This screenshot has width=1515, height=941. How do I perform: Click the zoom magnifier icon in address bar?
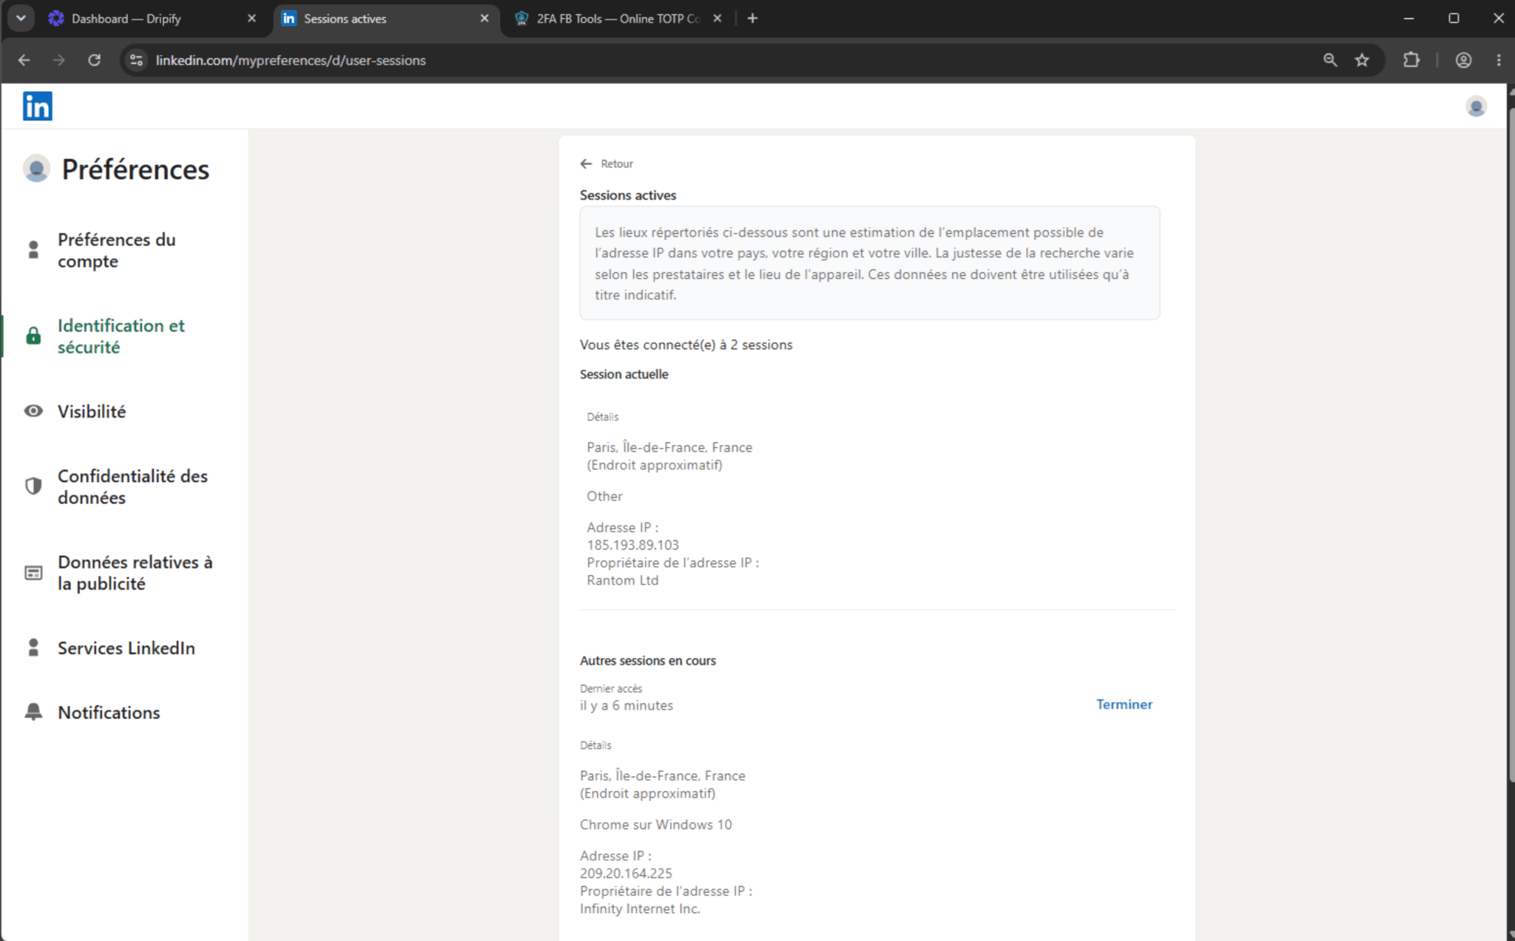(x=1330, y=60)
